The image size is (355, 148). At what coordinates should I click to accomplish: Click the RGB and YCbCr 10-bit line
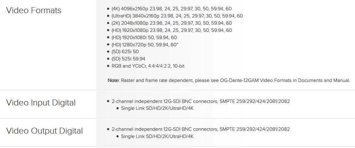pyautogui.click(x=150, y=66)
